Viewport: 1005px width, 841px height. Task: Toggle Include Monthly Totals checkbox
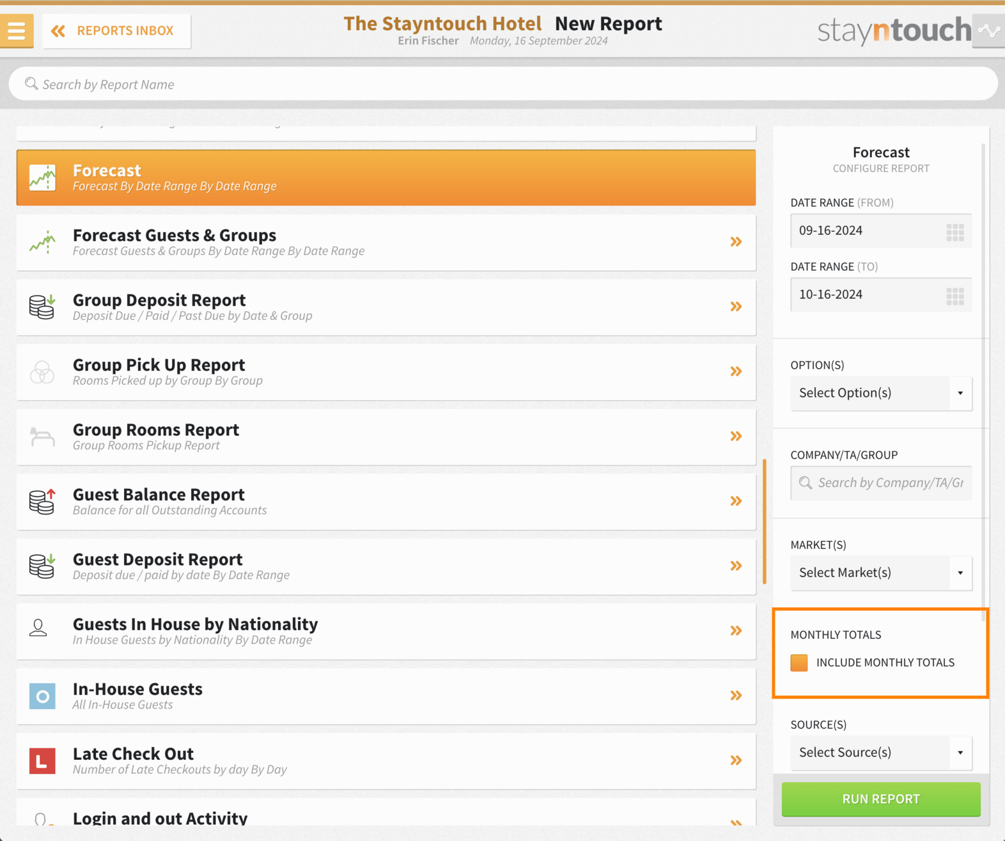coord(799,663)
